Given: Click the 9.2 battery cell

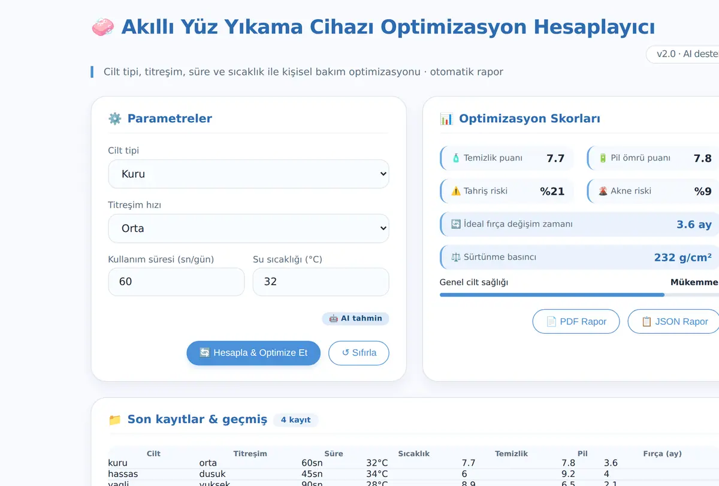Looking at the screenshot, I should tap(568, 474).
